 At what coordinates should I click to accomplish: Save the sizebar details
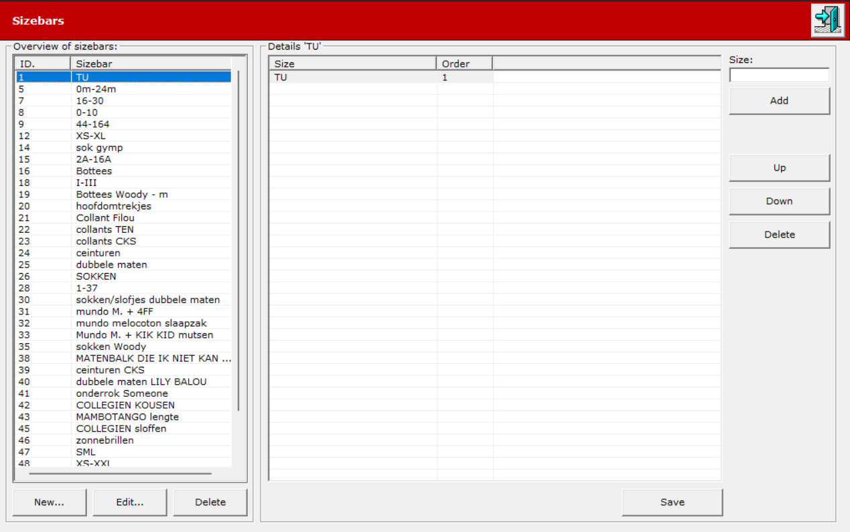[672, 503]
